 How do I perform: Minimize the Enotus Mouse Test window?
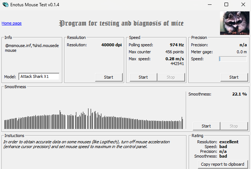pos(209,4)
